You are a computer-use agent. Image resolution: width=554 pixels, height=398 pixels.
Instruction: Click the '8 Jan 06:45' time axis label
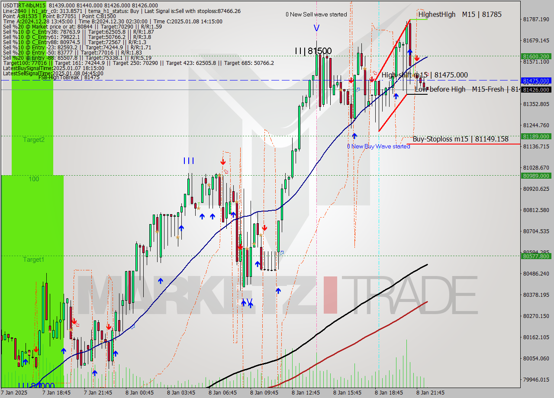point(222,393)
